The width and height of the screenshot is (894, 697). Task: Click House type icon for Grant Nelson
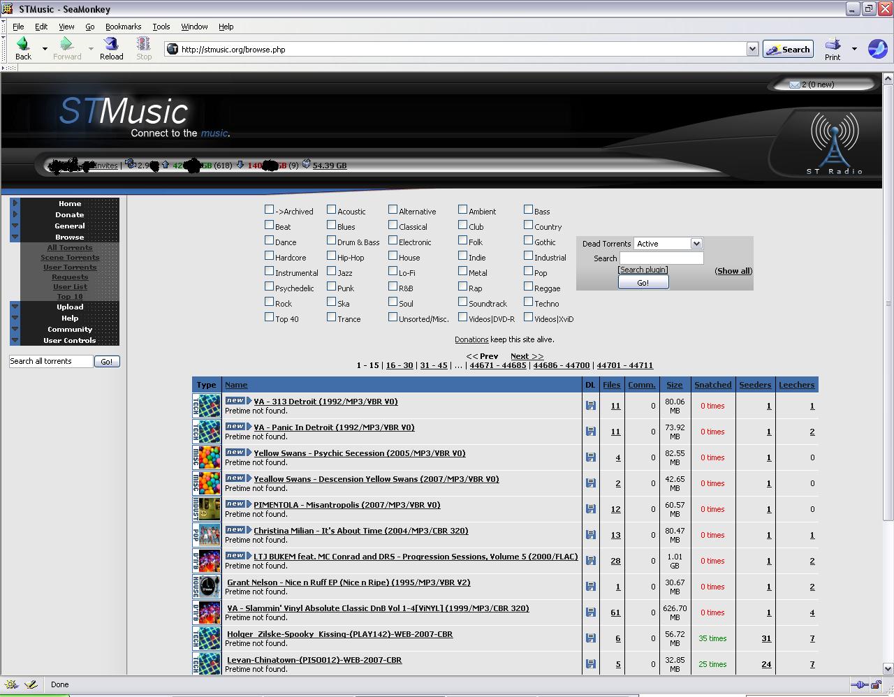coord(207,587)
